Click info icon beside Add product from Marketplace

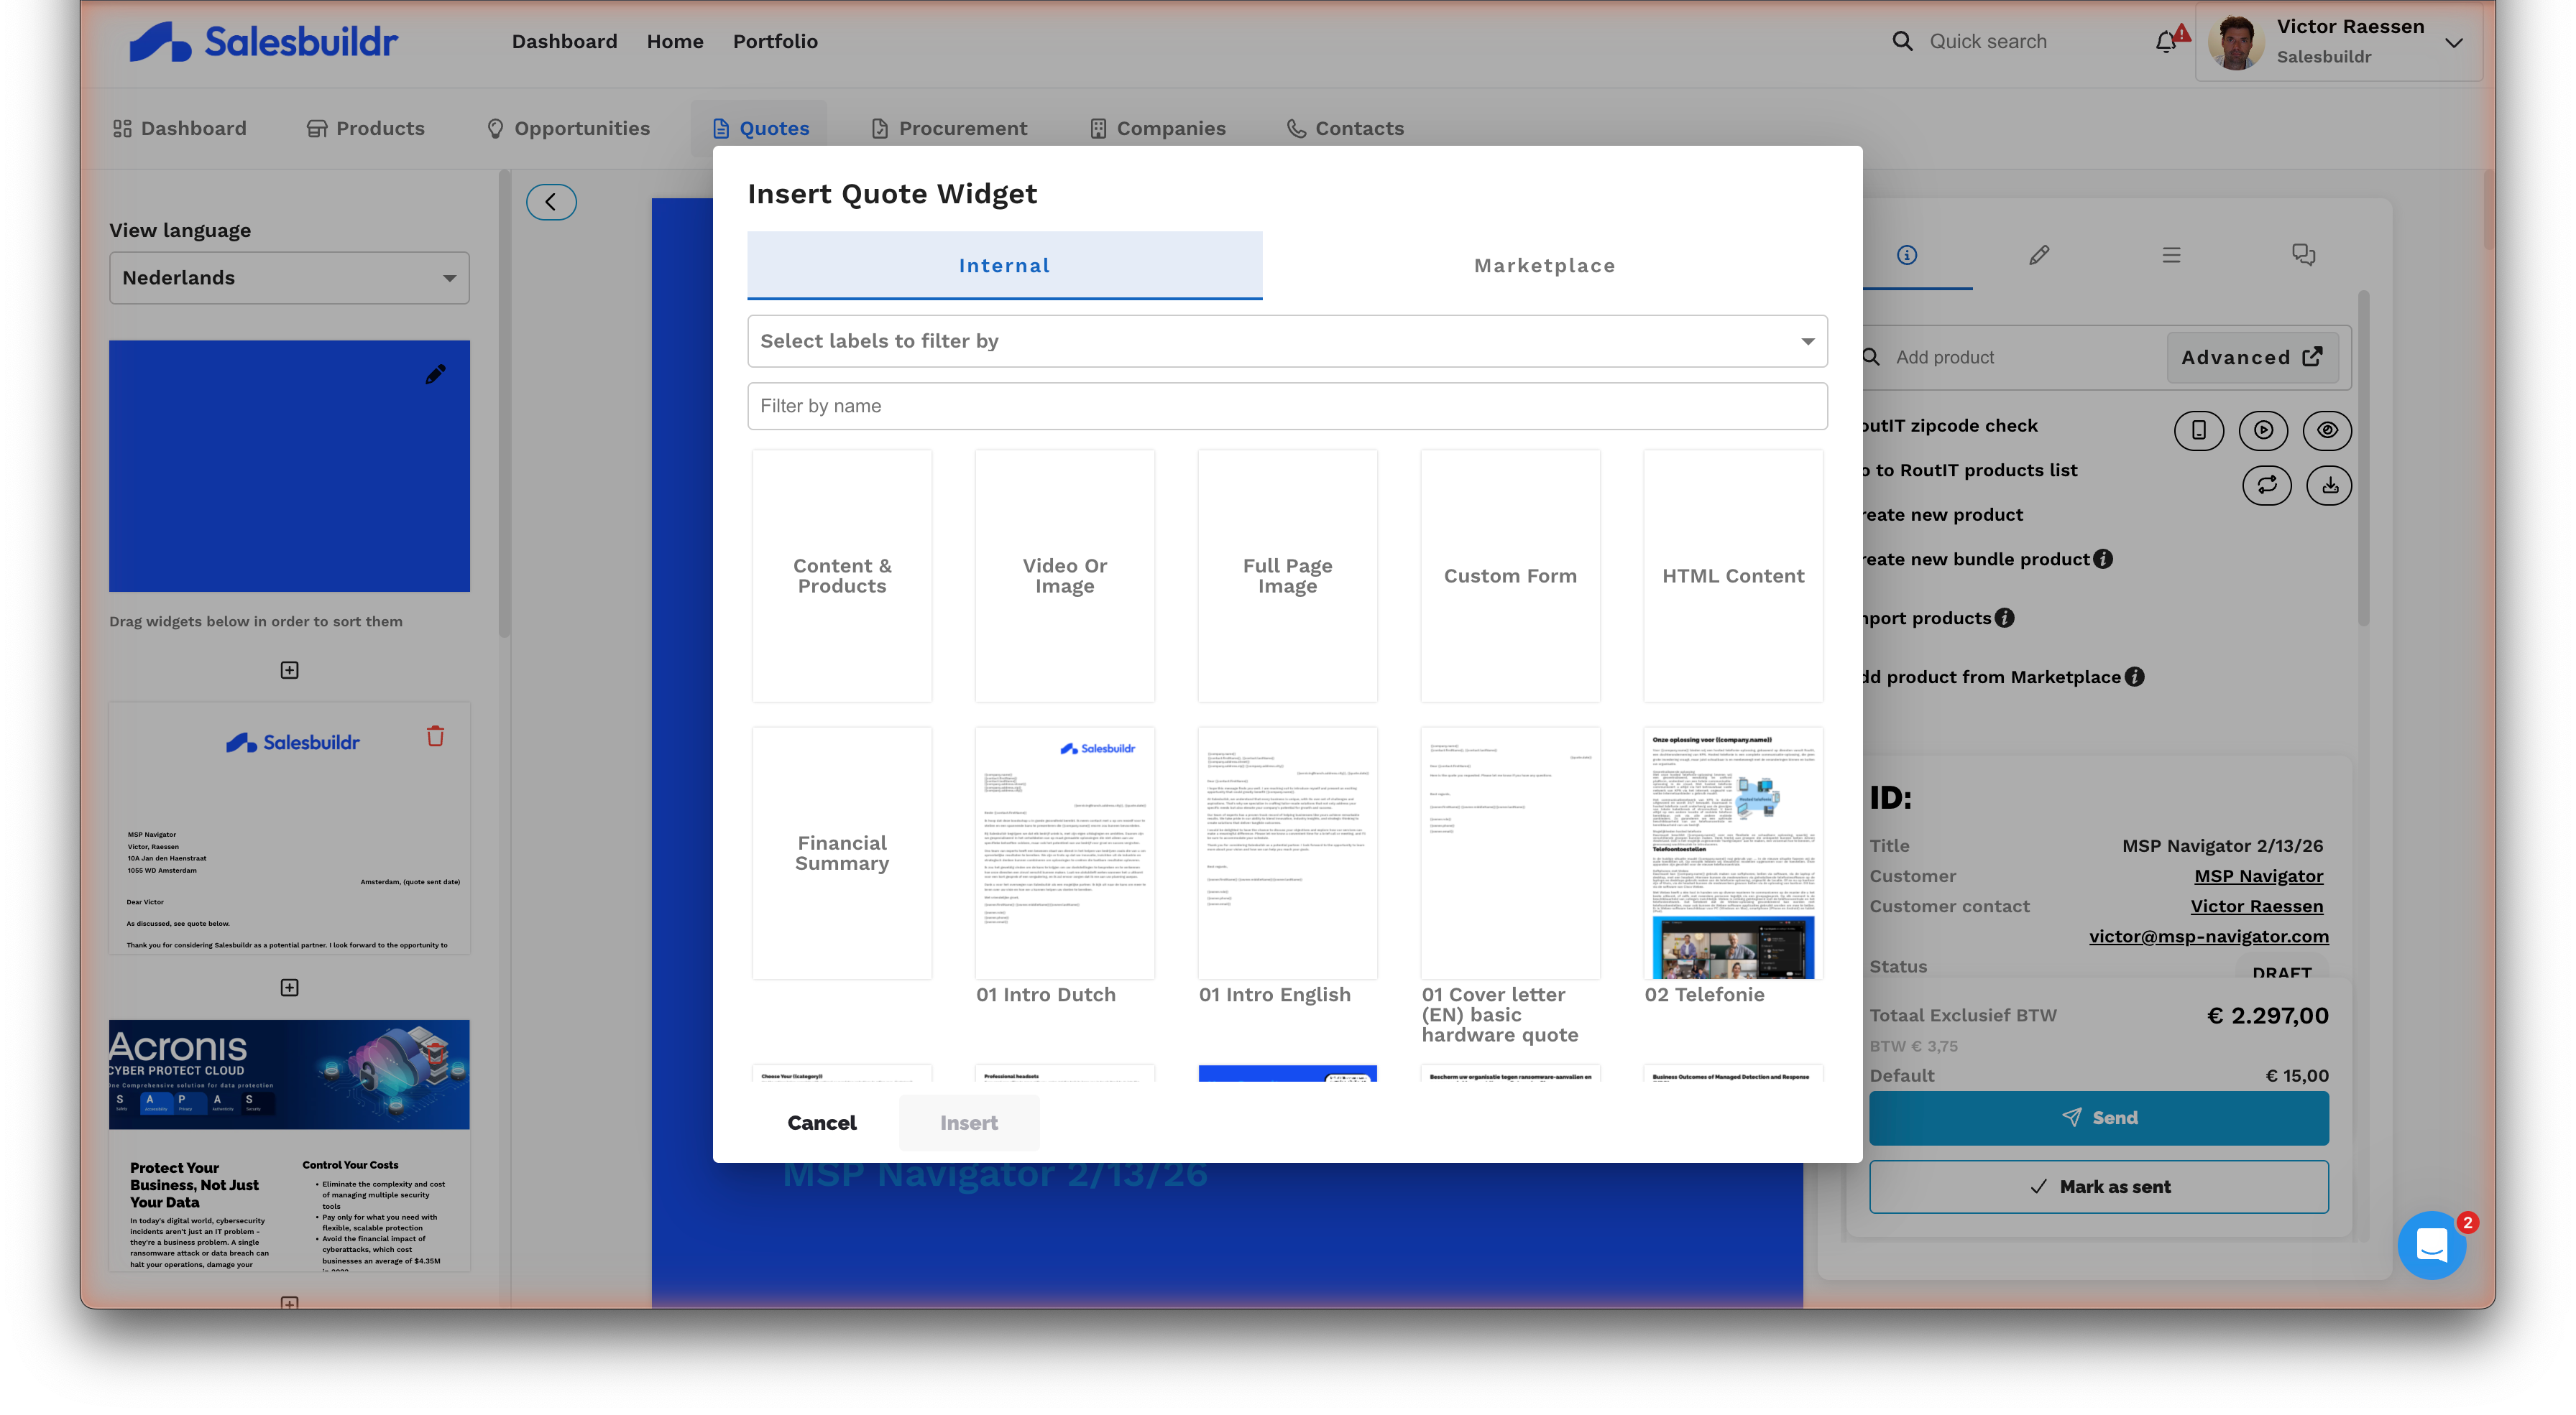2134,677
